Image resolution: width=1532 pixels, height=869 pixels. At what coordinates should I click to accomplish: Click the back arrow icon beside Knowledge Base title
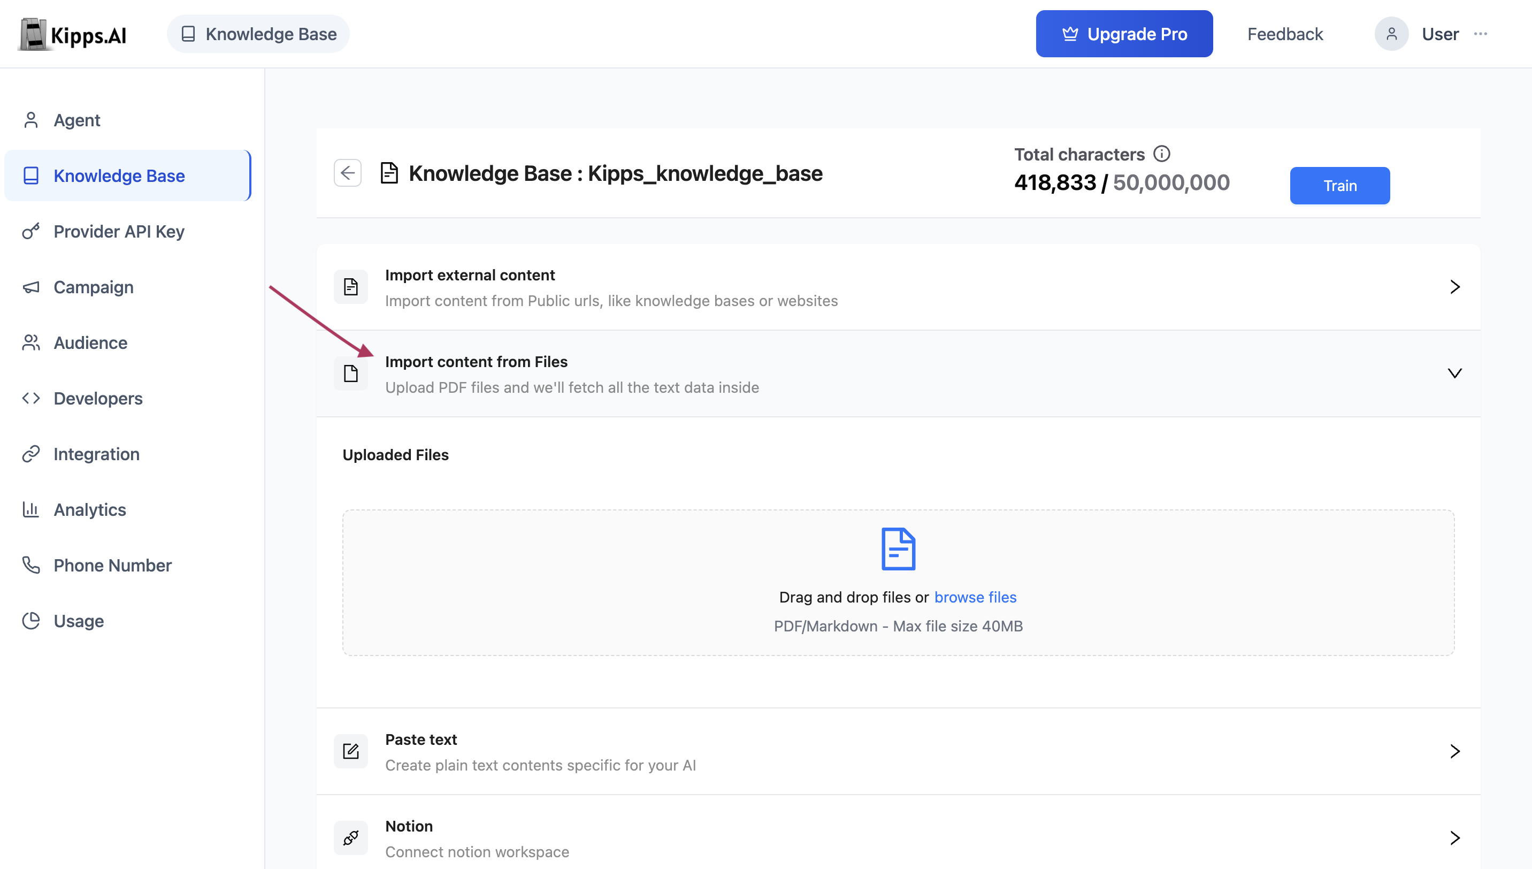pos(347,173)
